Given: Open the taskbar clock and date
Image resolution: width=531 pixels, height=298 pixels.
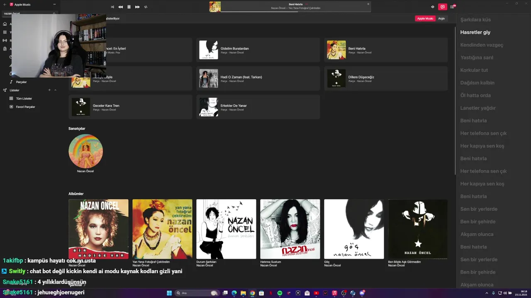Looking at the screenshot, I should coord(521,293).
